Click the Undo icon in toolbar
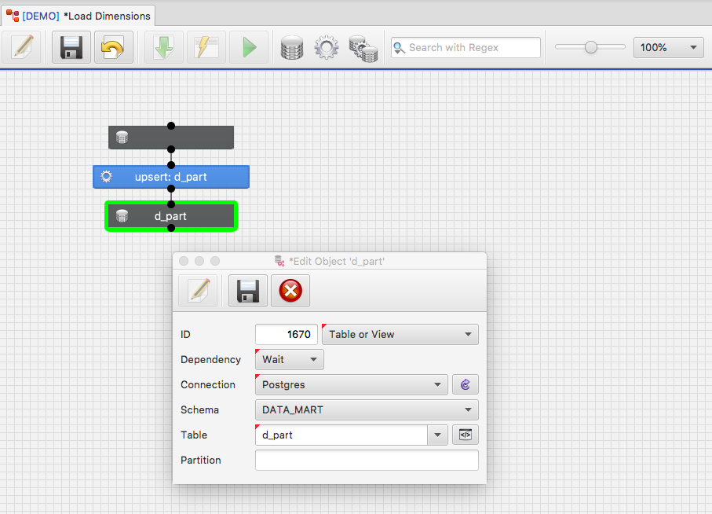 [x=113, y=47]
